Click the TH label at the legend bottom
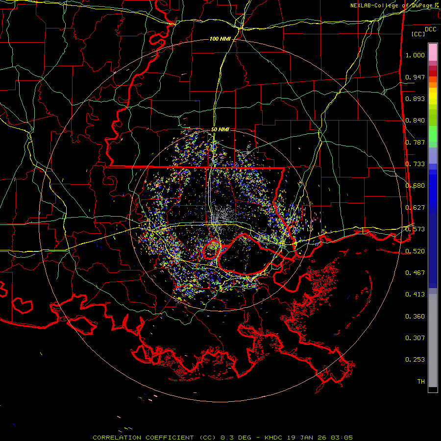Viewport: 441px width, 441px height. coord(421,382)
